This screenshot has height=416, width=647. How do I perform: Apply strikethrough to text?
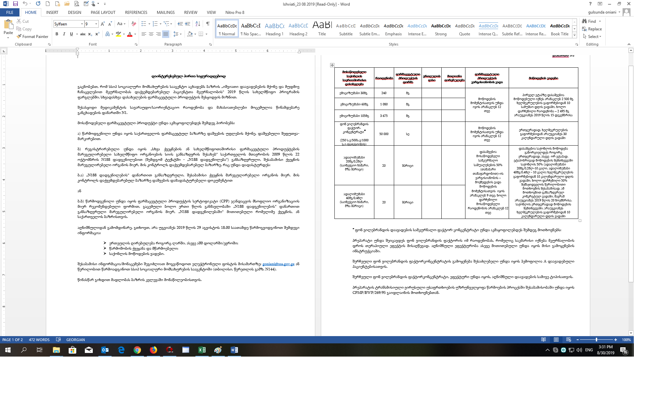point(83,34)
